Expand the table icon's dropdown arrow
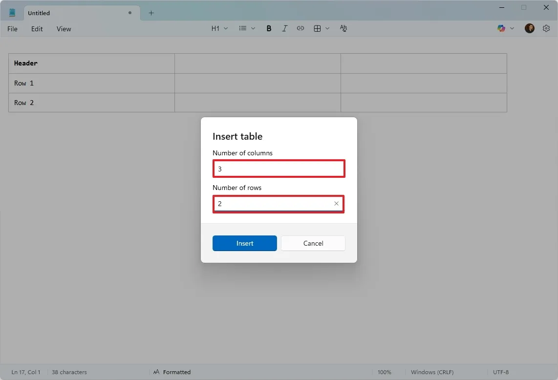 point(327,28)
